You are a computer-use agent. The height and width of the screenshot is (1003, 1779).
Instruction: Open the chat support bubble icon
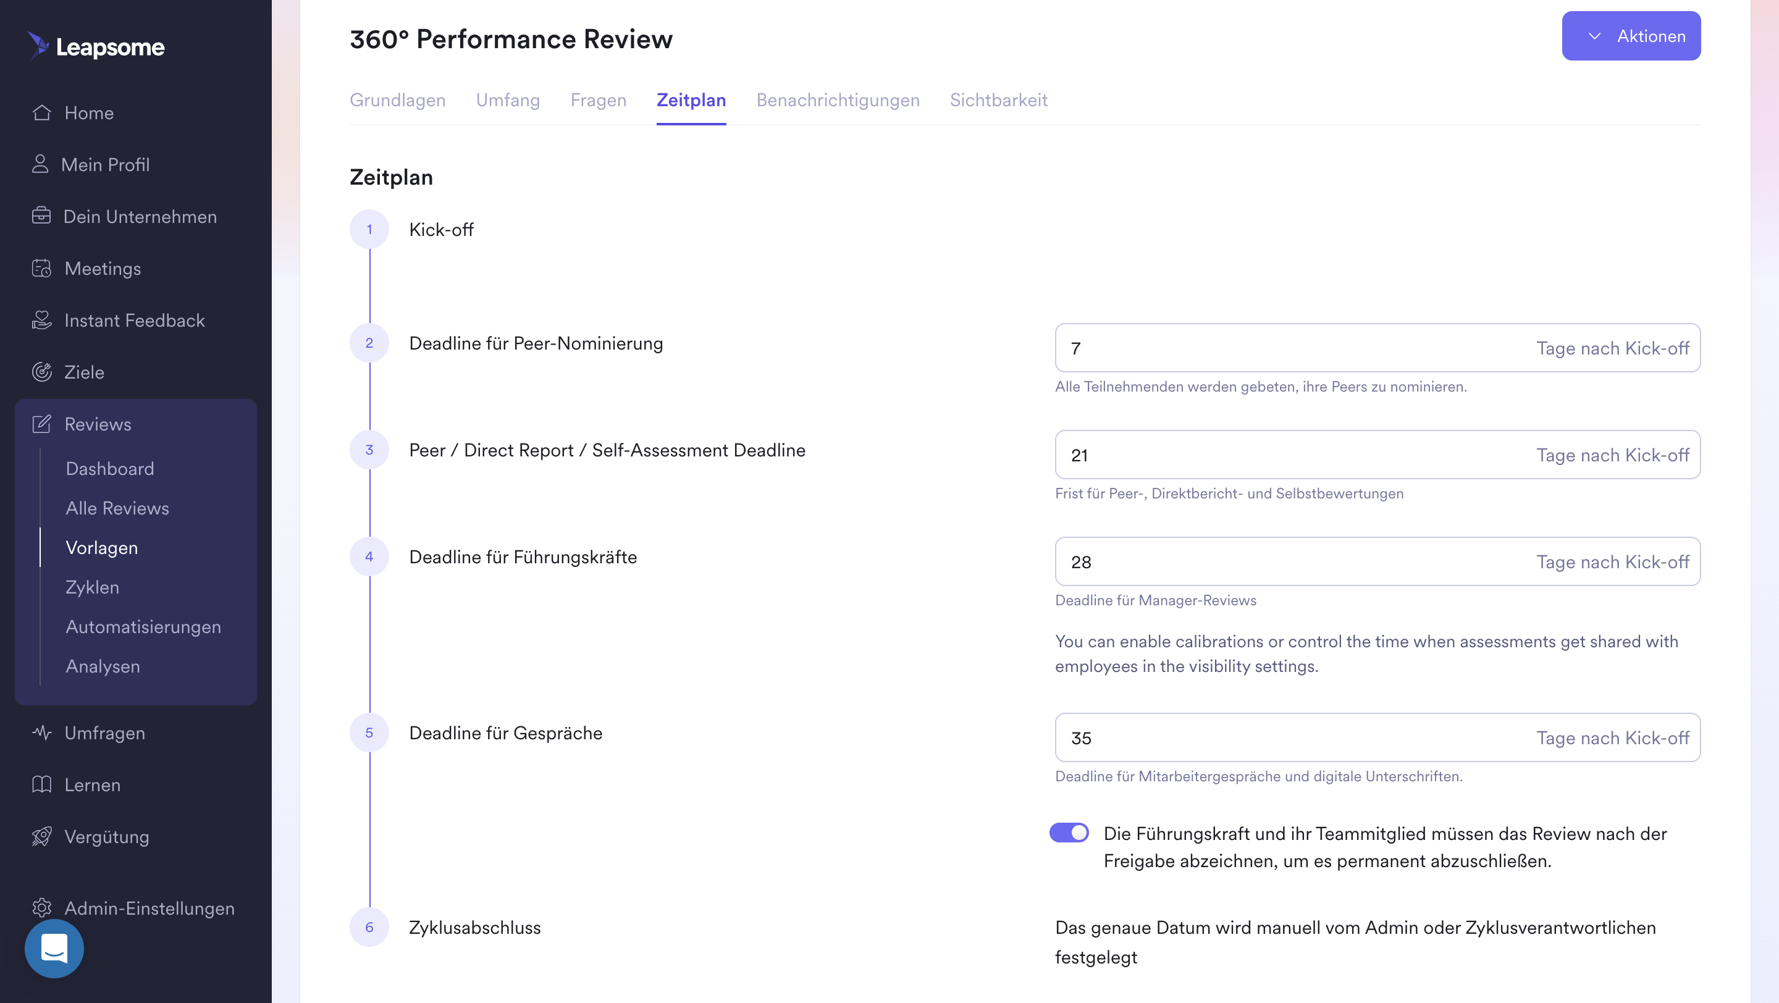pos(54,949)
